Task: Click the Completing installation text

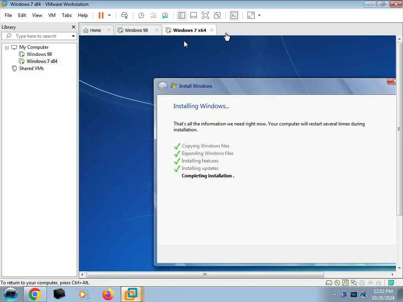Action: tap(208, 176)
